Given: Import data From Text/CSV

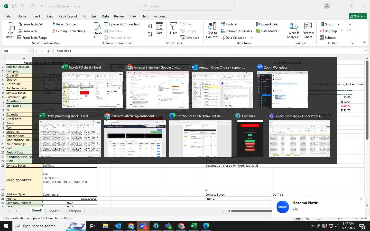Looking at the screenshot, I should click(x=30, y=24).
